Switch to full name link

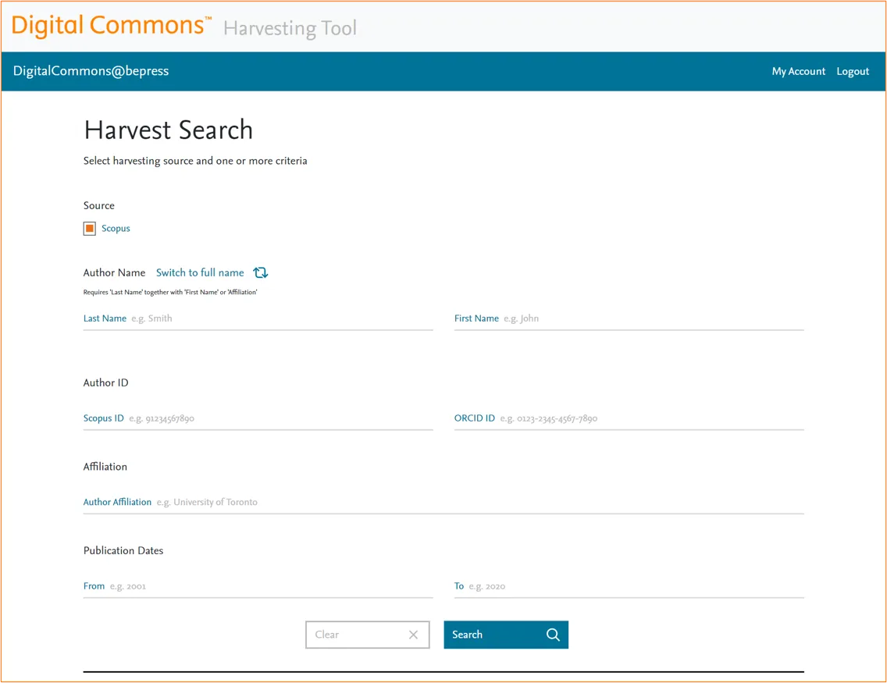[200, 272]
